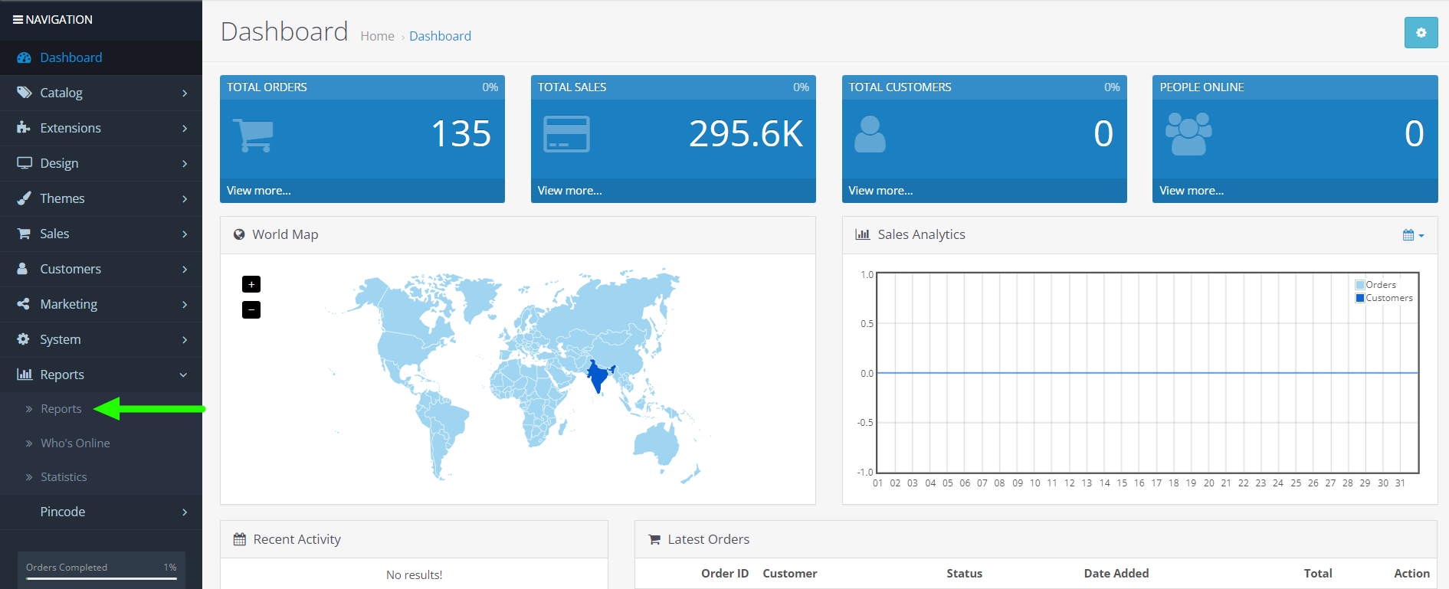This screenshot has width=1449, height=589.
Task: Click the user icon in Total Customers tile
Action: point(870,134)
